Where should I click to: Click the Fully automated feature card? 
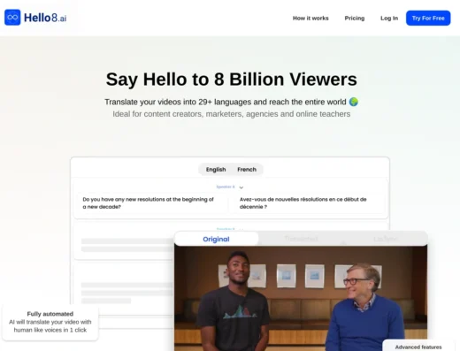coord(50,322)
